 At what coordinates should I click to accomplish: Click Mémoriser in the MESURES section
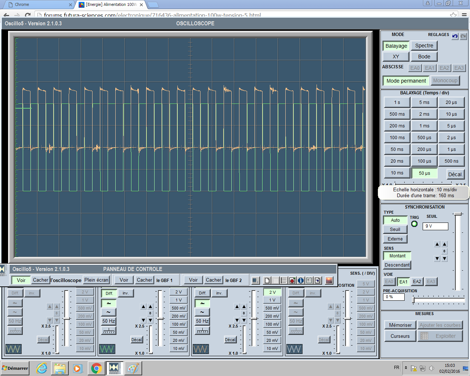point(400,325)
